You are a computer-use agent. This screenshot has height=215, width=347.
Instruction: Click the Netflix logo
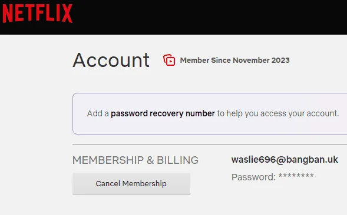tap(37, 14)
